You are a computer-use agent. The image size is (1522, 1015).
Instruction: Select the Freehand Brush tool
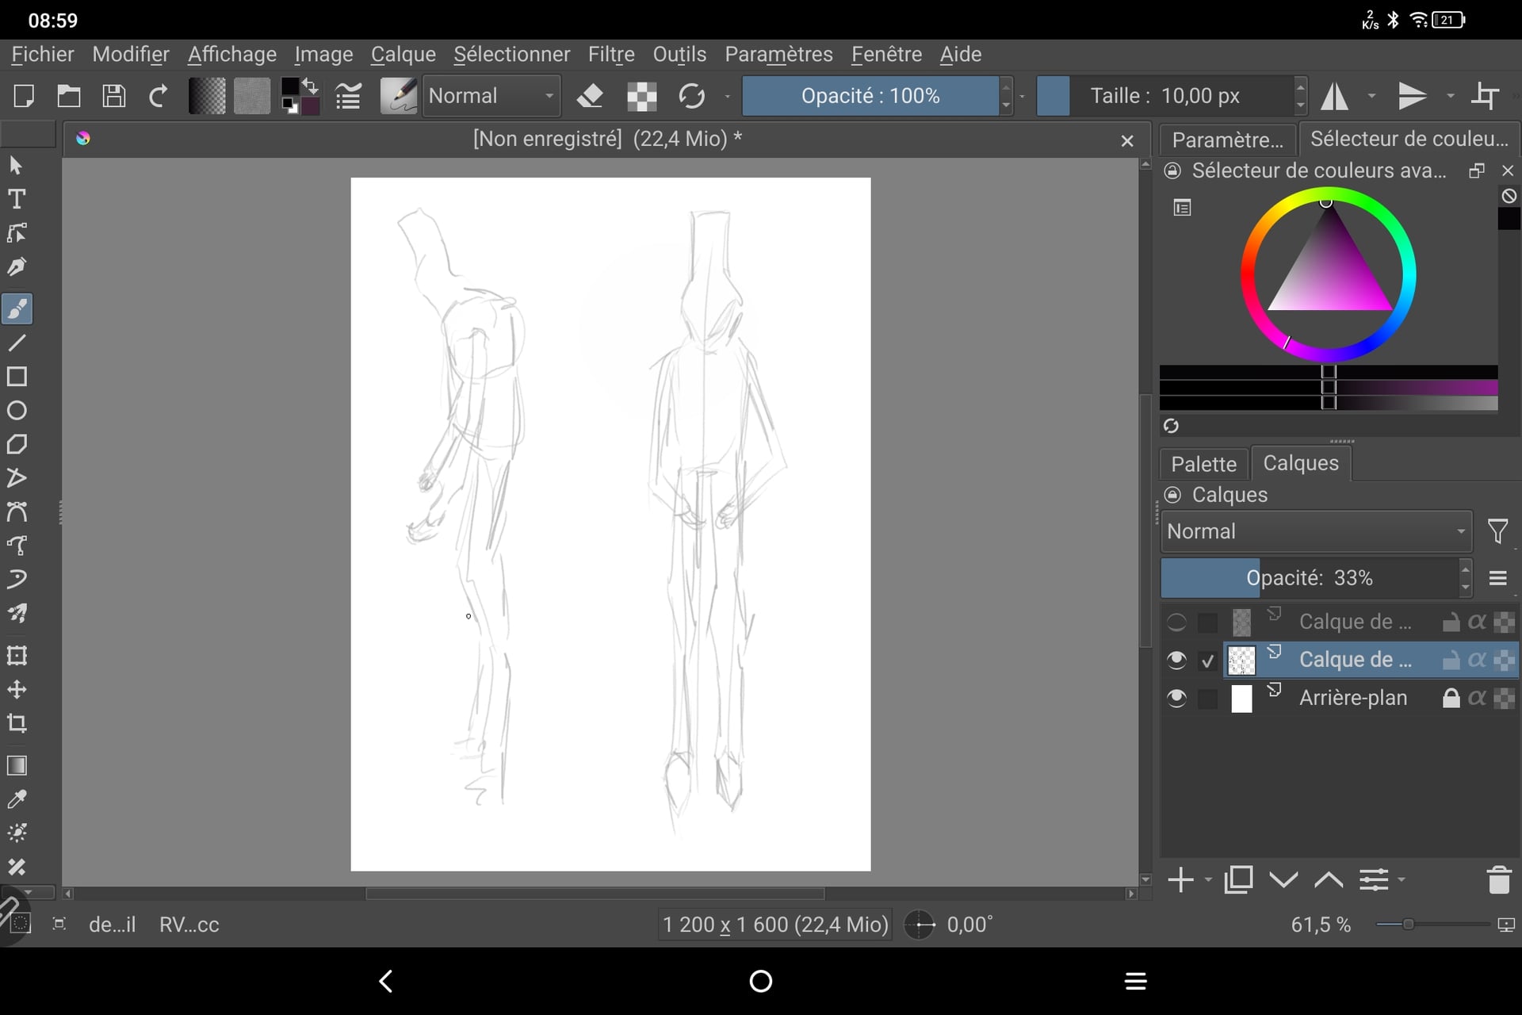click(x=17, y=308)
